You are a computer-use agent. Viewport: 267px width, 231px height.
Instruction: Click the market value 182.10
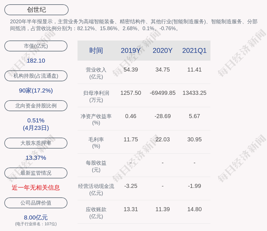(x=36, y=61)
